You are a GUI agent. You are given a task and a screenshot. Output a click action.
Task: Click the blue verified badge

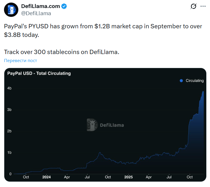[65, 6]
